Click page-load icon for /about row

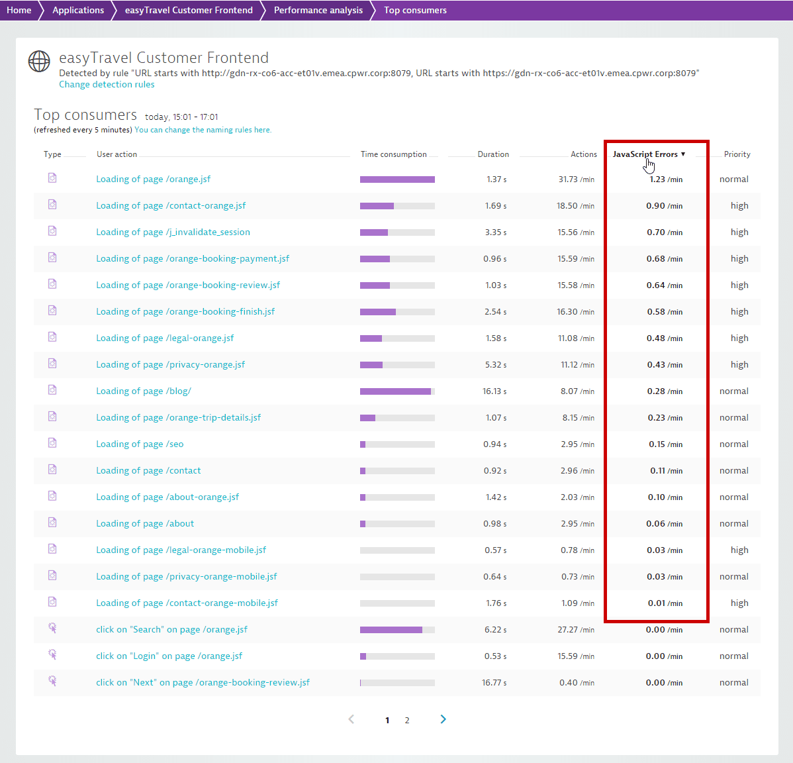point(52,522)
